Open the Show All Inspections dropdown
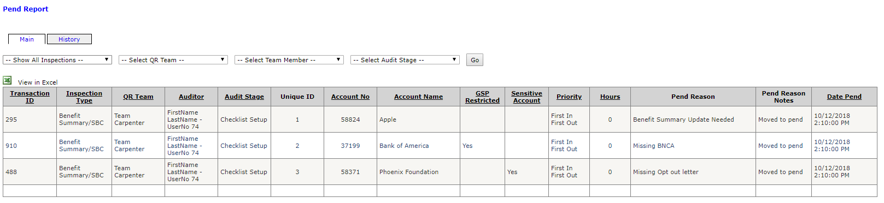This screenshot has width=884, height=203. (57, 60)
